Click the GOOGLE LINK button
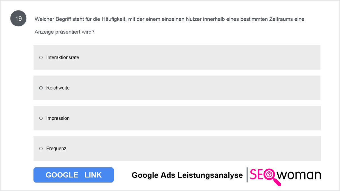Image resolution: width=340 pixels, height=191 pixels. tap(74, 175)
